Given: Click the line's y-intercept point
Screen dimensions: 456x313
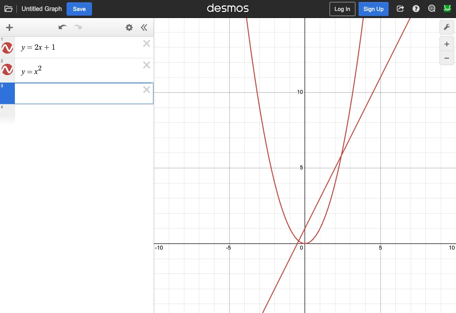Looking at the screenshot, I should [x=305, y=228].
